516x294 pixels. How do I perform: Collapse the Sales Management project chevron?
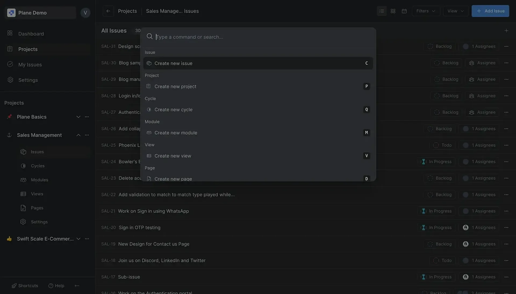pyautogui.click(x=78, y=135)
